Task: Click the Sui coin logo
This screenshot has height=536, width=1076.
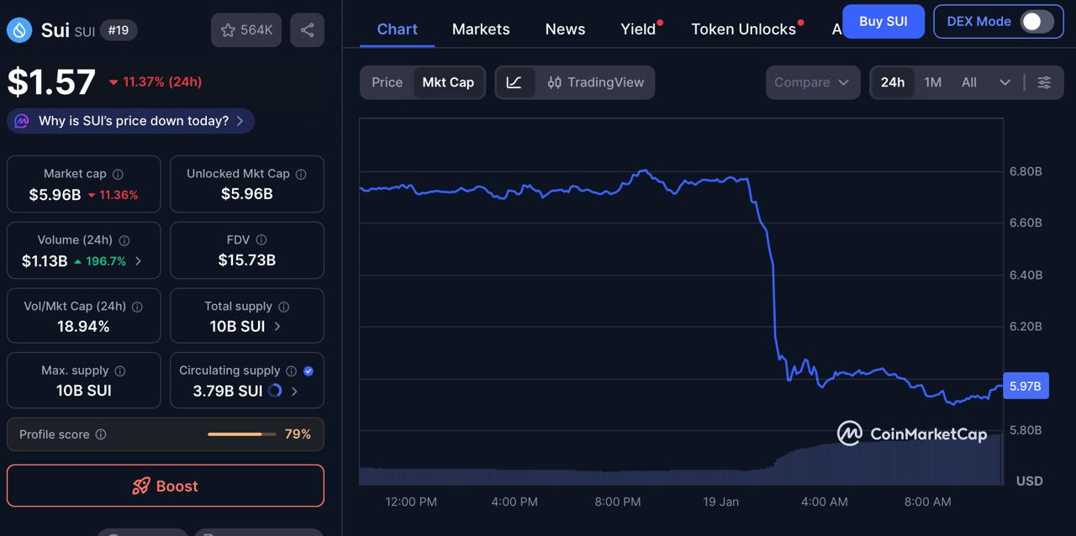Action: click(18, 29)
